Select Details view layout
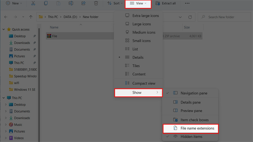 [138, 57]
